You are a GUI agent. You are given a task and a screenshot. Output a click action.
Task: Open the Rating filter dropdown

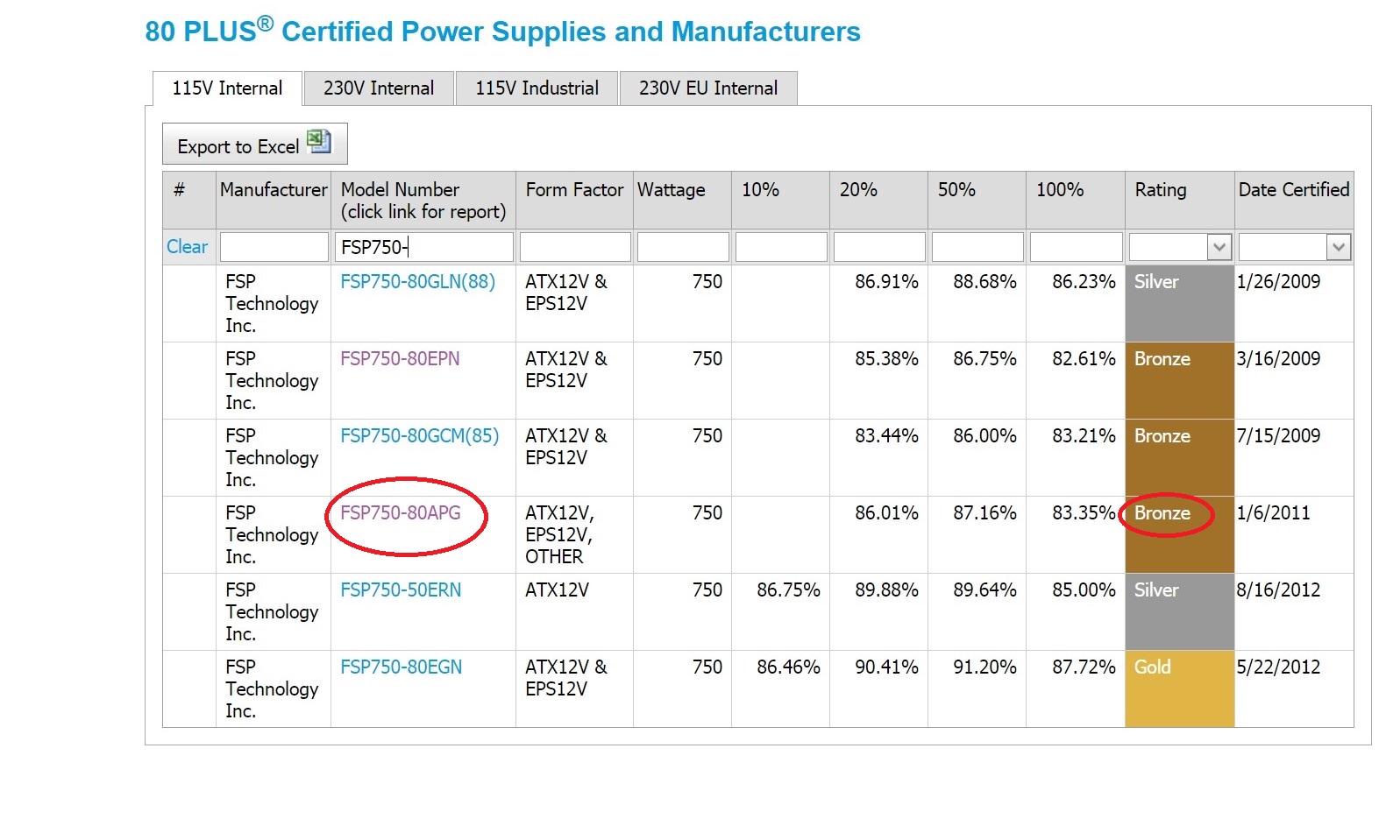tap(1219, 248)
